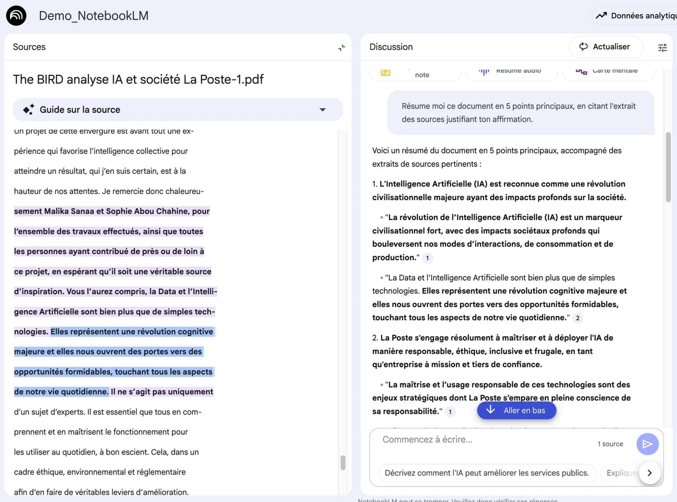
Task: Show more suggestions with the right chevron
Action: pos(649,473)
